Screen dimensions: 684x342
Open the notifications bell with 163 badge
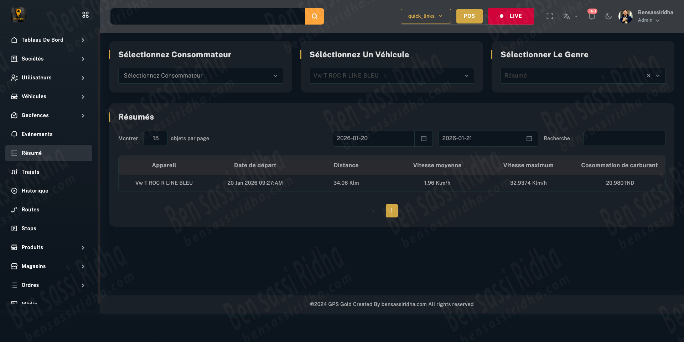coord(591,16)
